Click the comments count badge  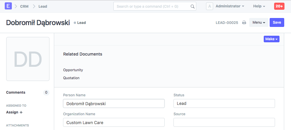point(46,92)
